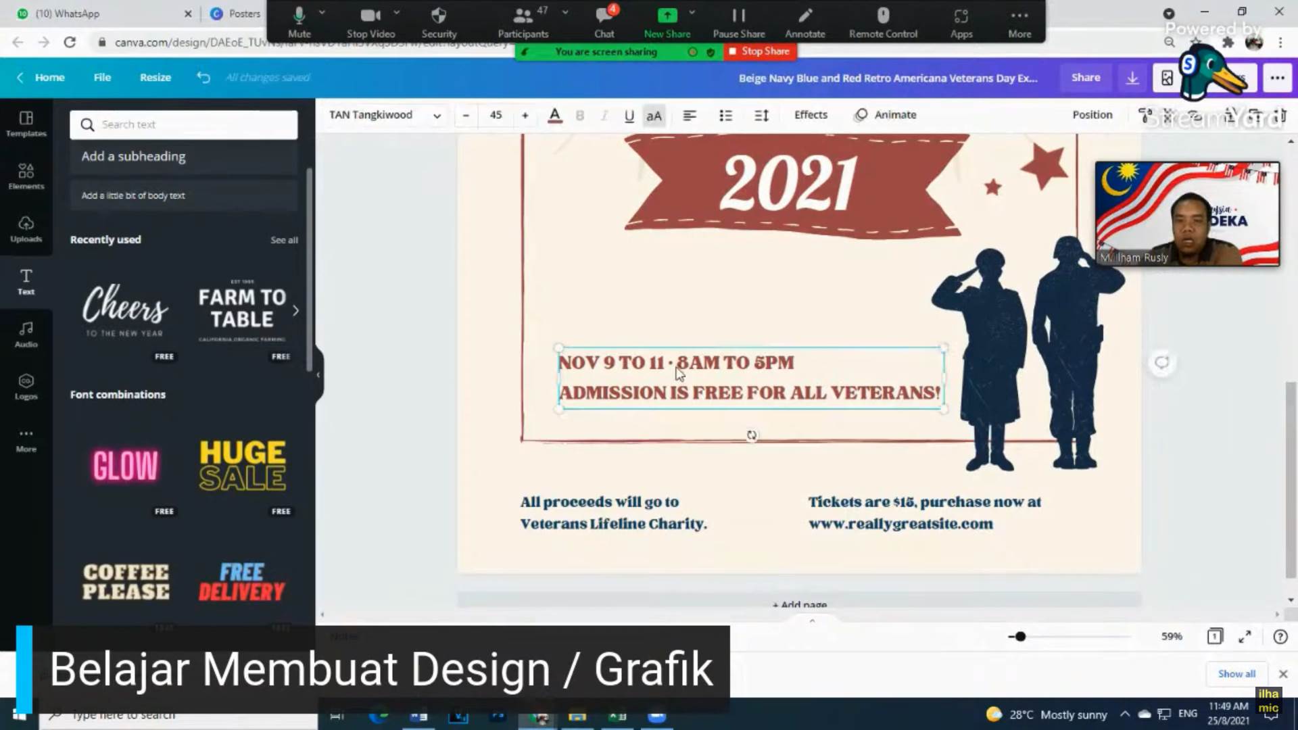Pause the screen share
This screenshot has width=1298, height=730.
coord(738,22)
